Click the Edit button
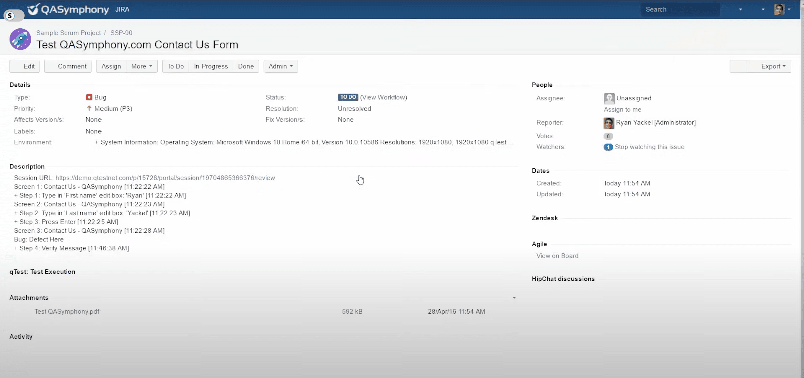Viewport: 804px width, 378px height. tap(25, 66)
